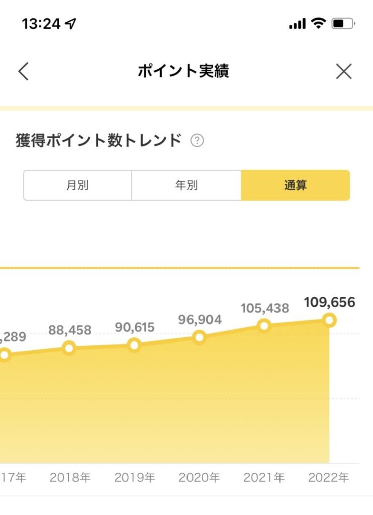Tap the 105,438 value label
Viewport: 373px width, 515px height.
click(x=265, y=308)
